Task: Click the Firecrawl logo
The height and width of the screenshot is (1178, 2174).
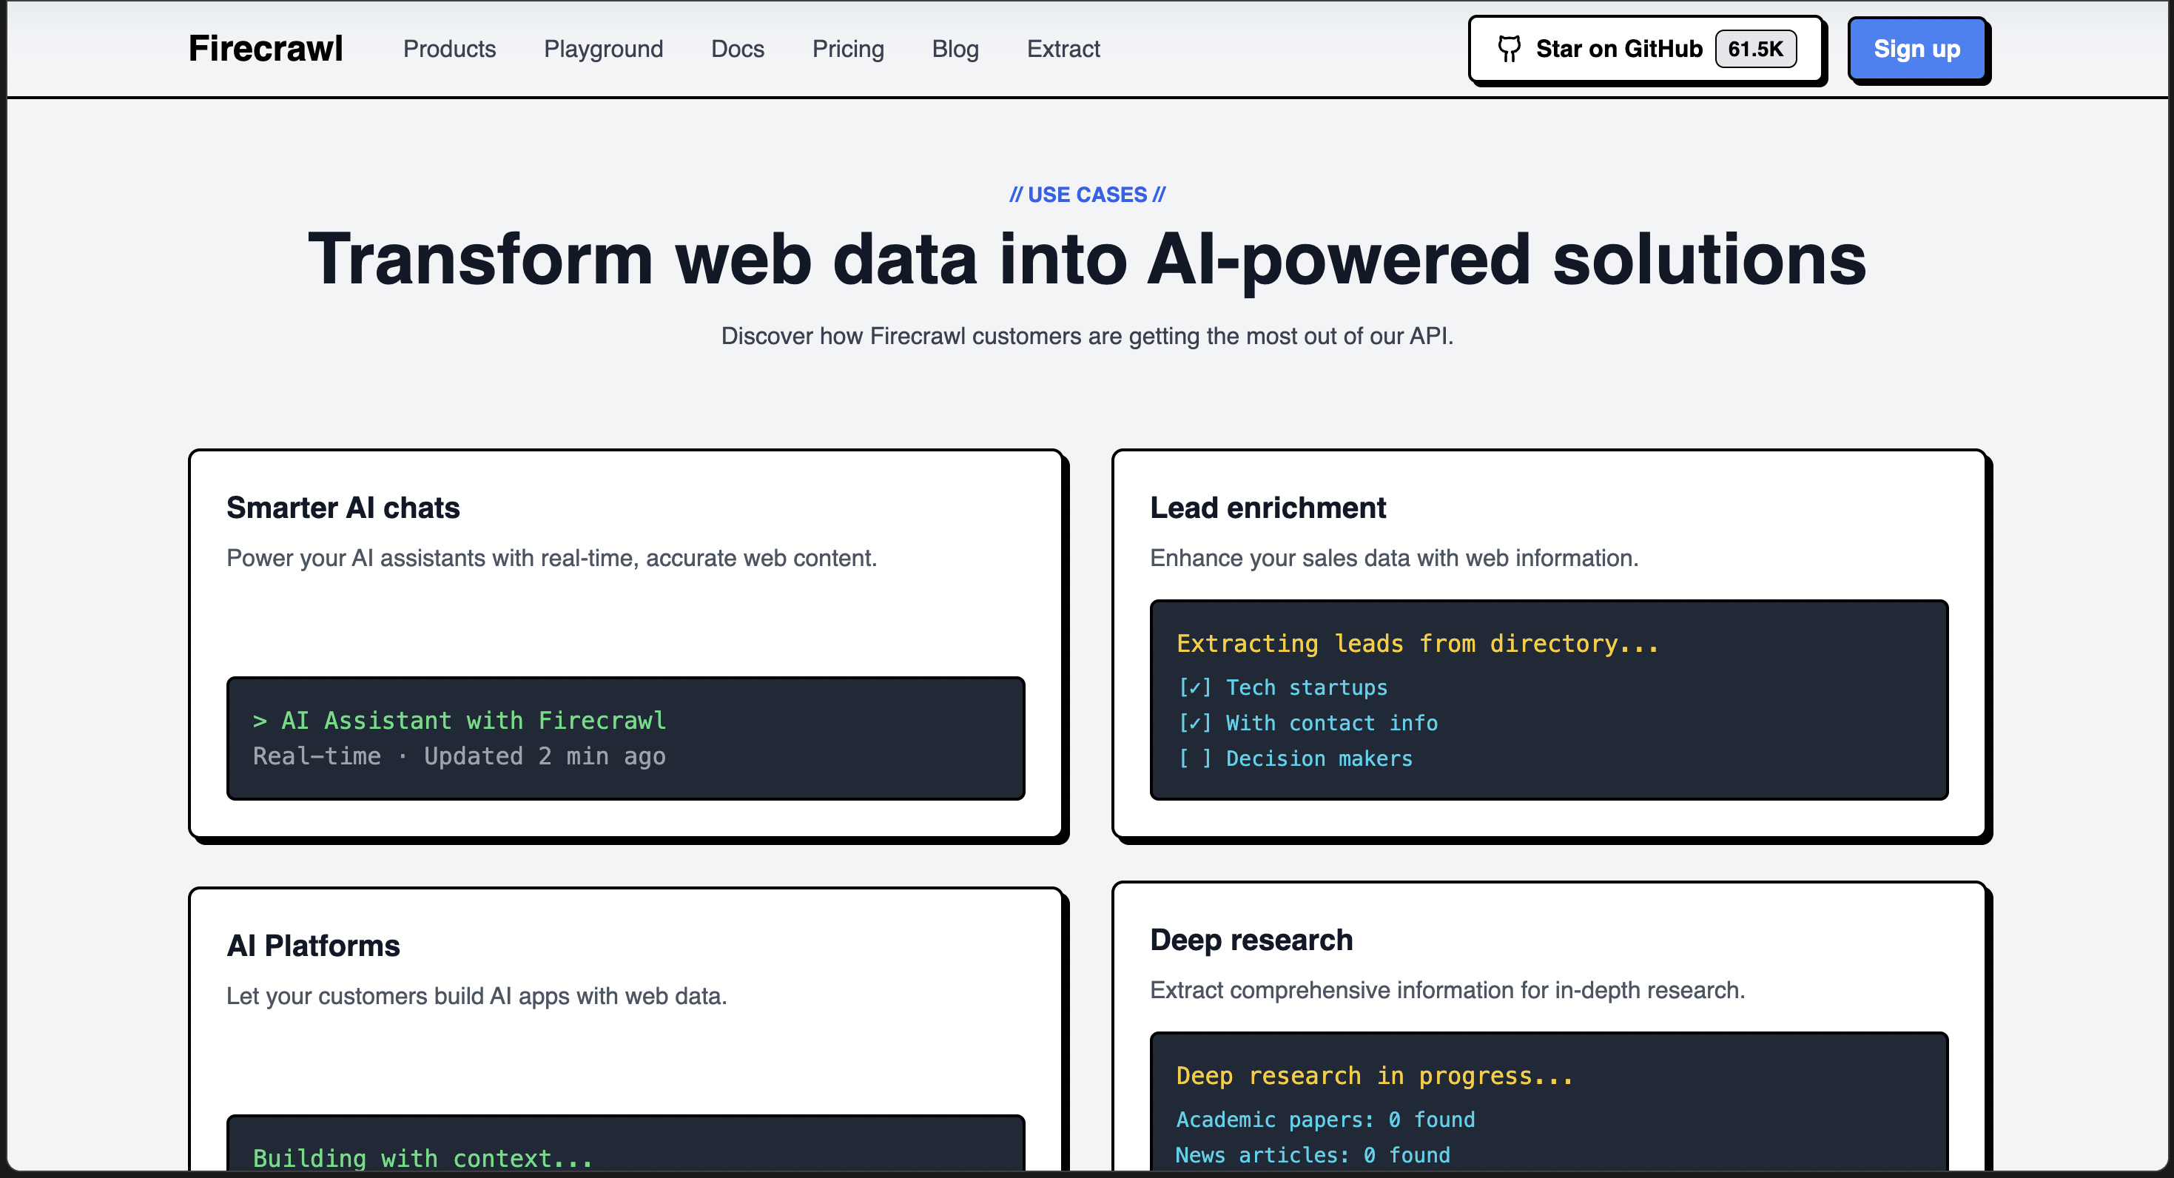Action: click(x=265, y=49)
